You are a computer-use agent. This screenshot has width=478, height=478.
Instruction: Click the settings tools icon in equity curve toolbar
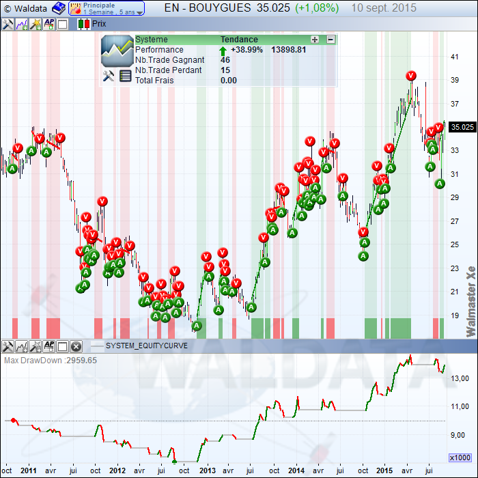coord(8,347)
